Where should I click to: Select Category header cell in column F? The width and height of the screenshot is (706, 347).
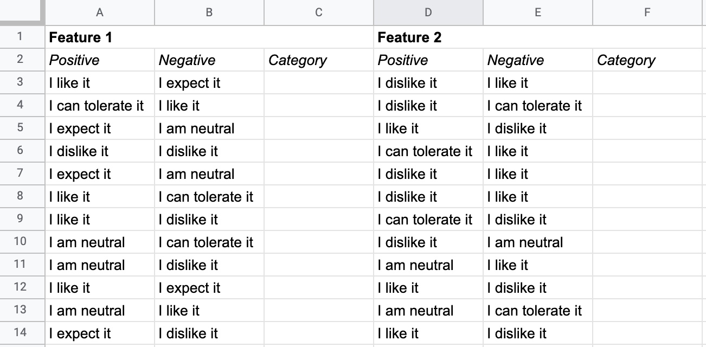(x=647, y=60)
